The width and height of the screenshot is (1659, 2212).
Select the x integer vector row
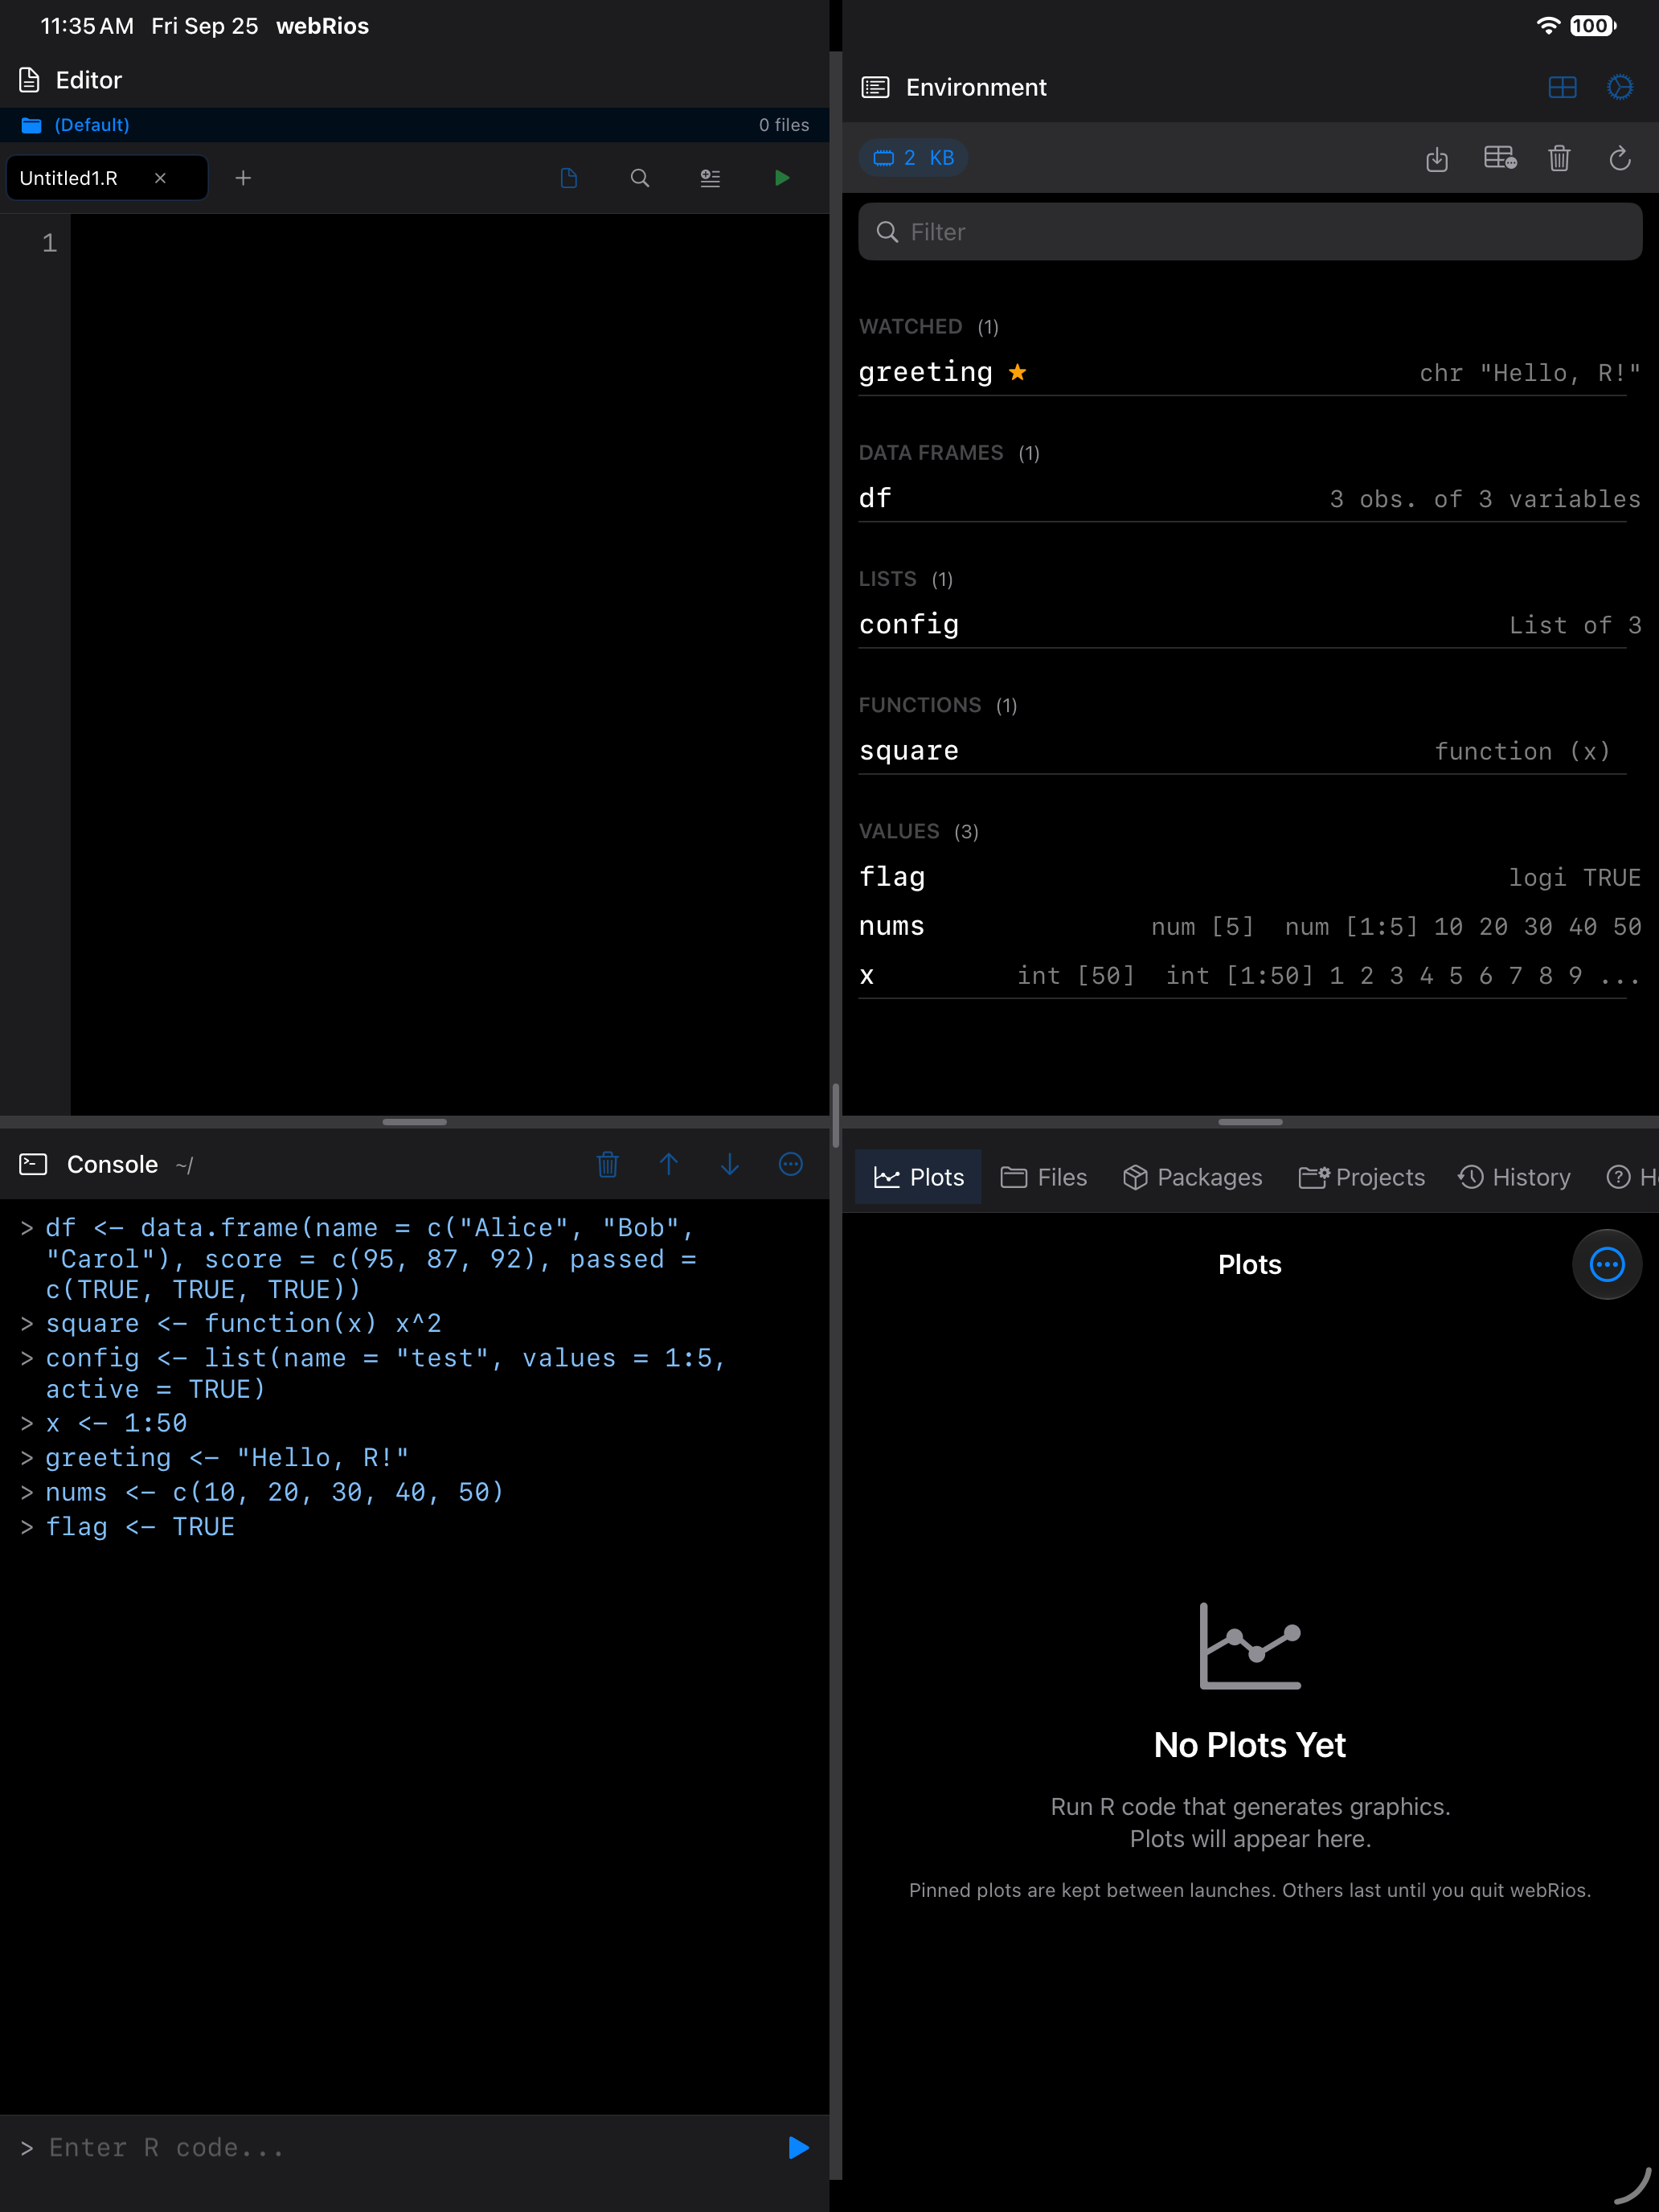[x=1250, y=975]
